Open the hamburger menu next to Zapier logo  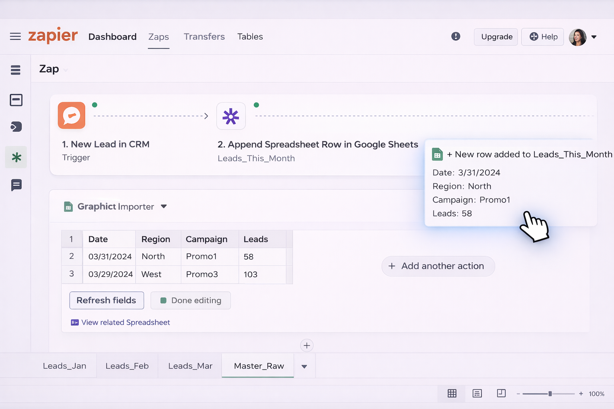(x=15, y=36)
